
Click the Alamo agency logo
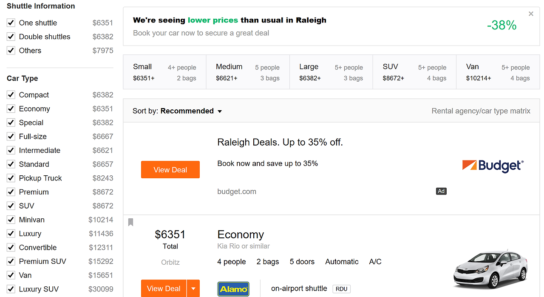tap(233, 289)
